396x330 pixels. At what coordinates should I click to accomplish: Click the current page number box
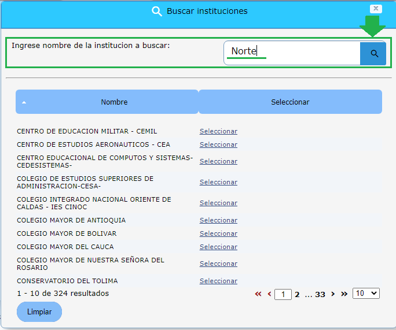click(283, 294)
